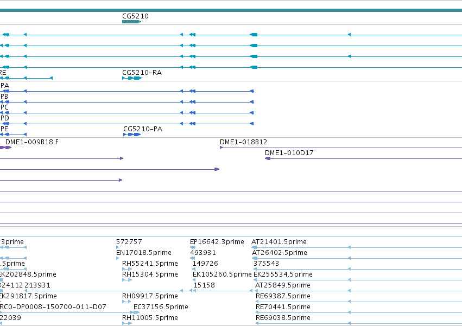
Task: Click the RC0-DP0008-150700-011-D07 label
Action: click(53, 307)
